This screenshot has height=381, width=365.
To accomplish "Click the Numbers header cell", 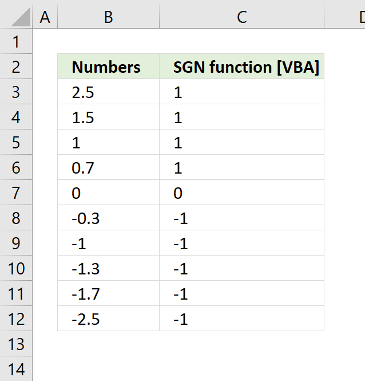I will click(x=108, y=67).
